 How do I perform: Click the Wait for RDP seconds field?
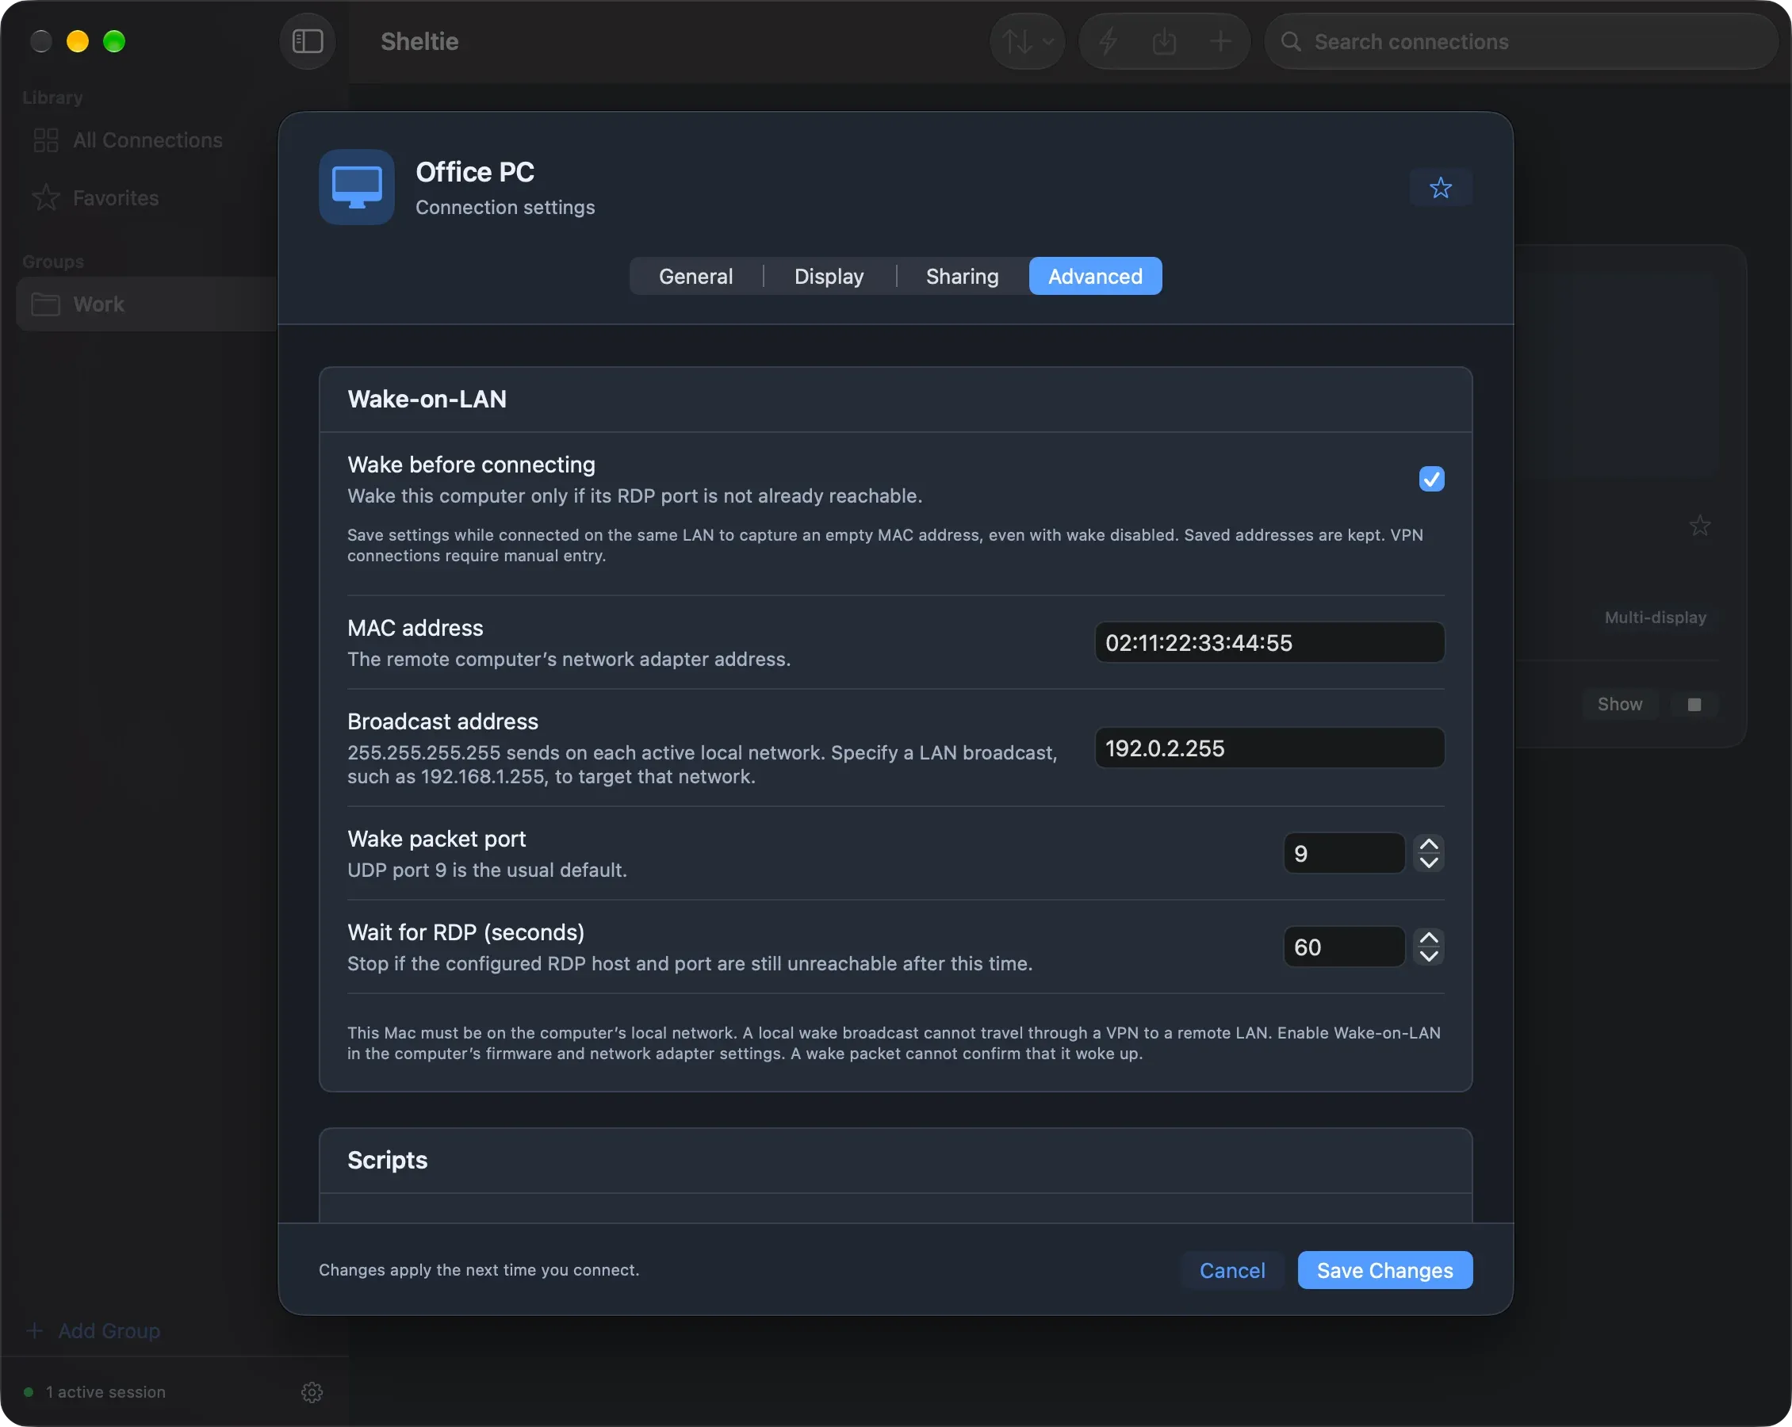1343,947
